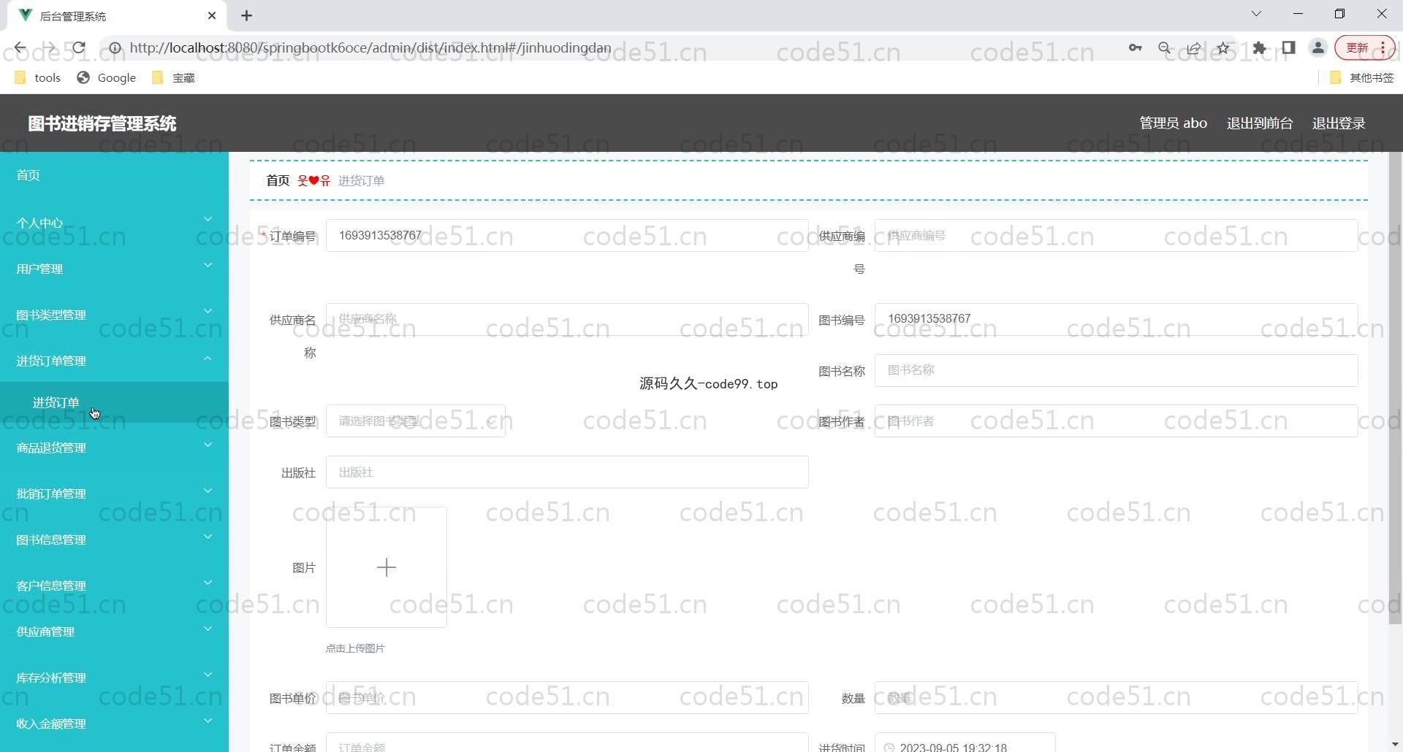Screen dimensions: 1403x752
Task: Expand the 商品退货管理 sidebar menu
Action: tap(114, 448)
